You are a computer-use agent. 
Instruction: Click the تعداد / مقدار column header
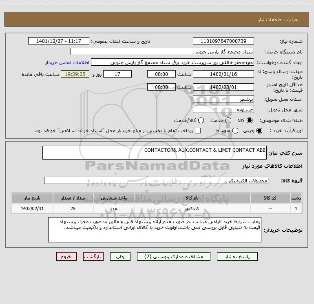[x=73, y=198]
